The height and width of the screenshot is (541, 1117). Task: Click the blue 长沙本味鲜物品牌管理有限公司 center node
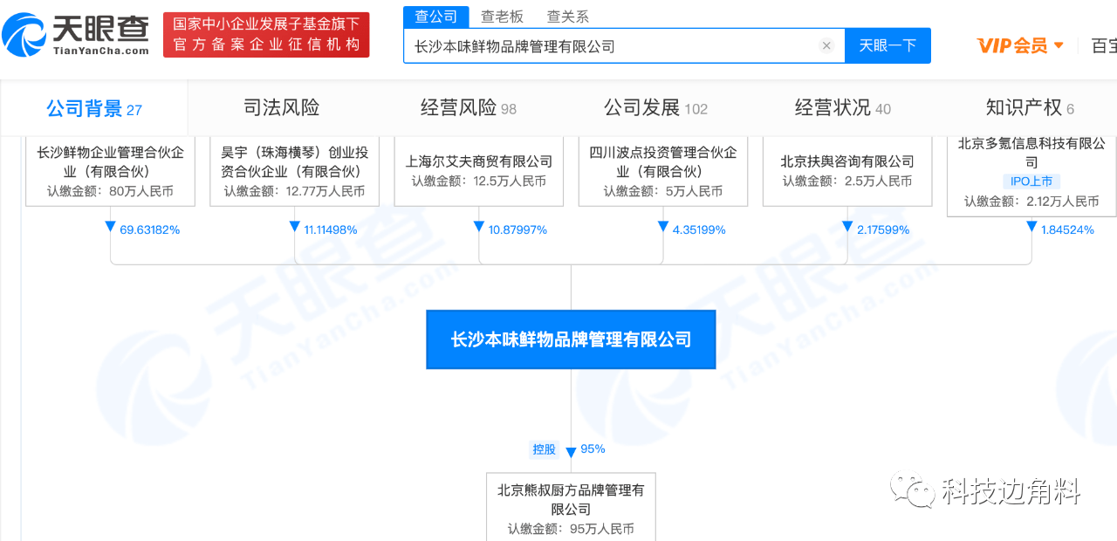(x=571, y=339)
